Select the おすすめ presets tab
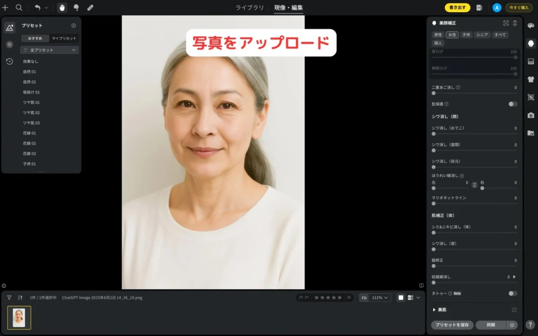Screen dimensions: 538x336 [x=35, y=39]
